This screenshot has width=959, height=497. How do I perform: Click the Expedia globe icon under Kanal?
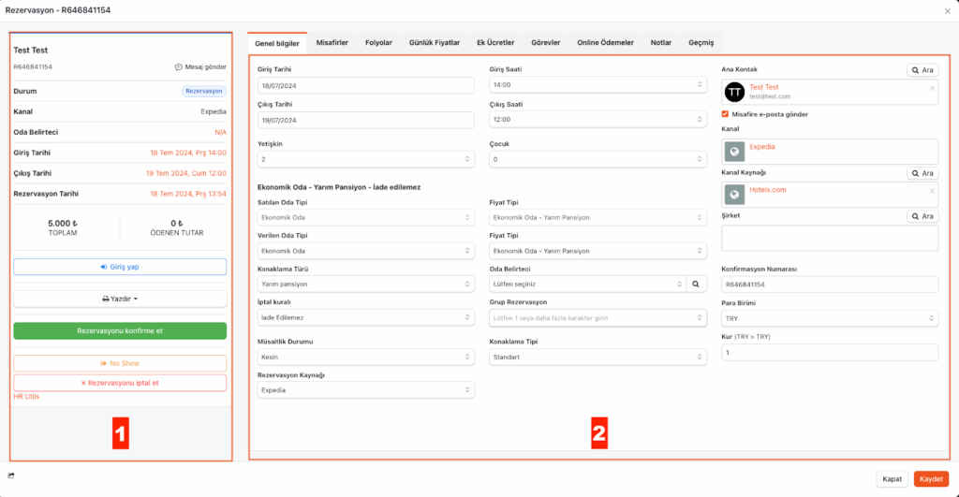(x=735, y=152)
